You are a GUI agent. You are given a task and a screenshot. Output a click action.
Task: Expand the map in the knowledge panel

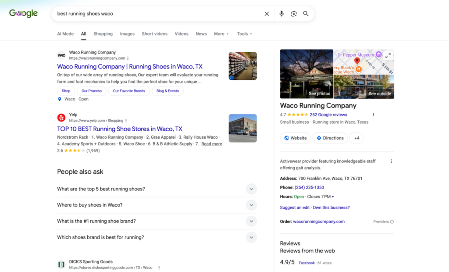[x=388, y=56]
